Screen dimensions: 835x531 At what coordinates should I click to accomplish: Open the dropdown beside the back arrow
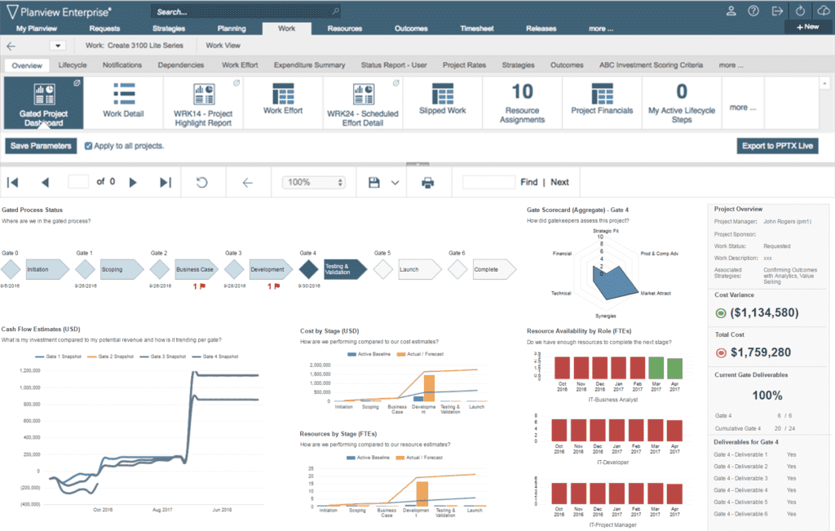[x=56, y=46]
